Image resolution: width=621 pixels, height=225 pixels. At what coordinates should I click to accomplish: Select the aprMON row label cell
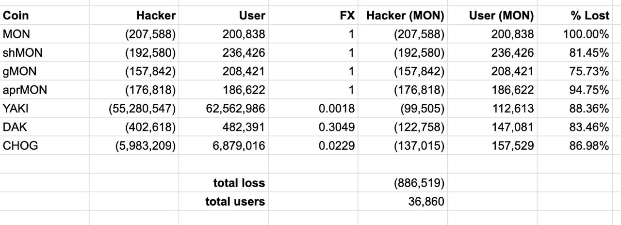pos(45,90)
